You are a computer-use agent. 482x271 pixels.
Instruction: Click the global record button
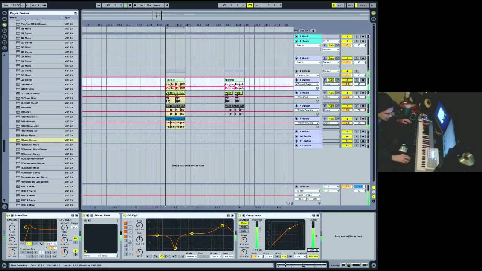coord(134,5)
